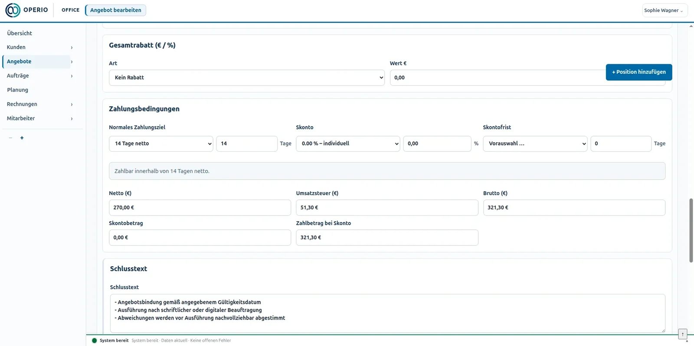694x346 pixels.
Task: Expand the Mitarbeiter submenu chevron
Action: [x=72, y=118]
